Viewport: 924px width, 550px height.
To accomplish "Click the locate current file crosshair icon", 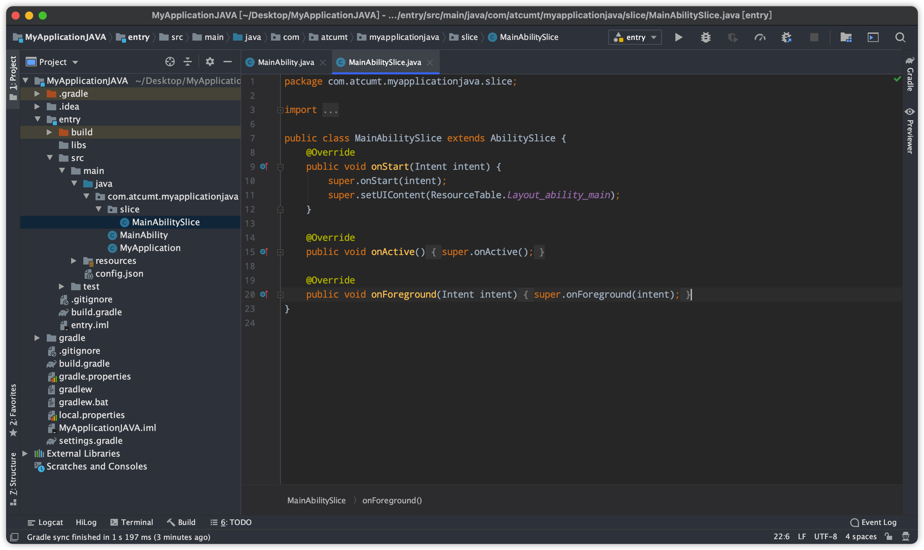I will click(170, 62).
